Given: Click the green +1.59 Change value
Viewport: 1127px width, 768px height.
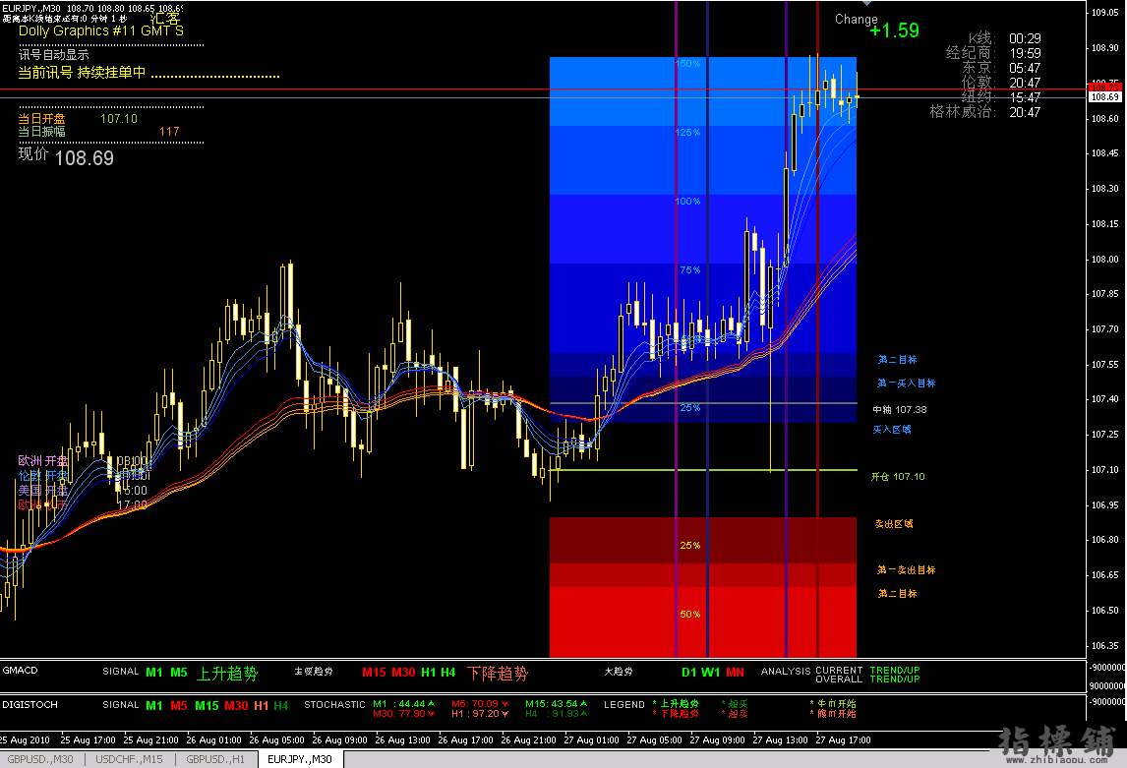Looking at the screenshot, I should coord(894,30).
